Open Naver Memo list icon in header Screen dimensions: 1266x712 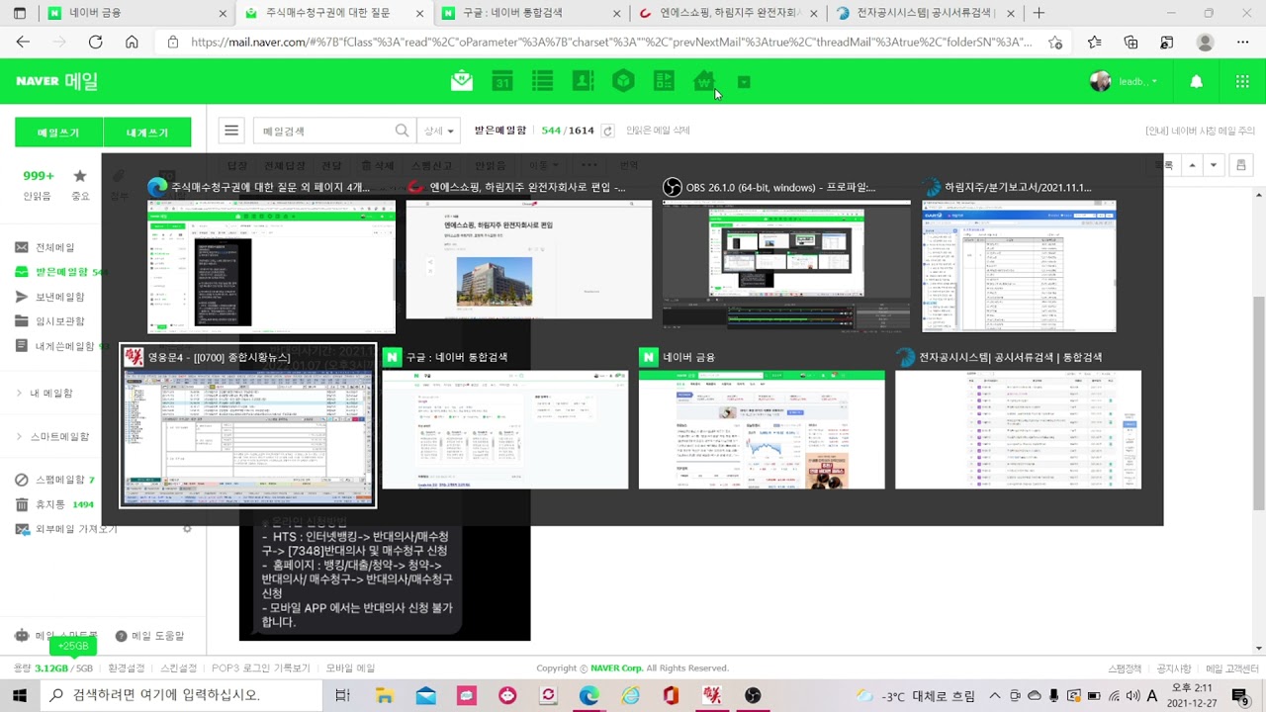(542, 81)
